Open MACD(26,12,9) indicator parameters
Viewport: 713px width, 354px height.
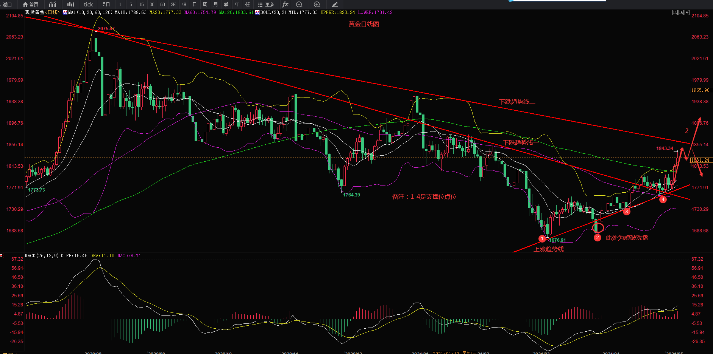coord(42,256)
